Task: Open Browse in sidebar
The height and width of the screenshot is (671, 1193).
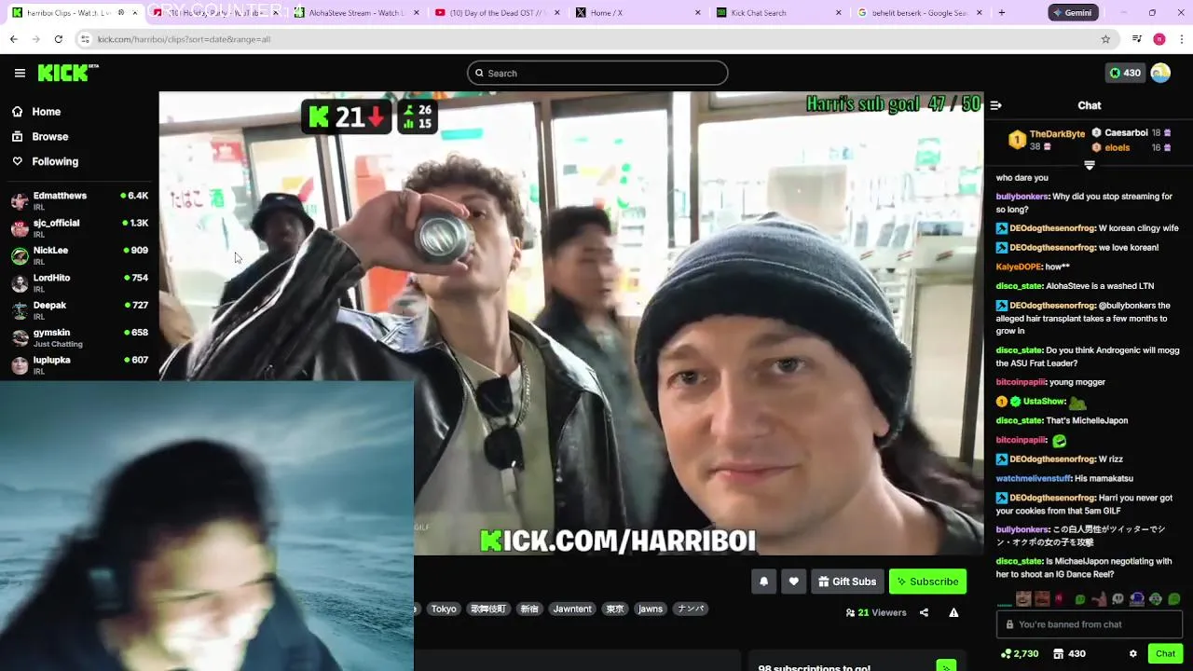Action: 49,136
